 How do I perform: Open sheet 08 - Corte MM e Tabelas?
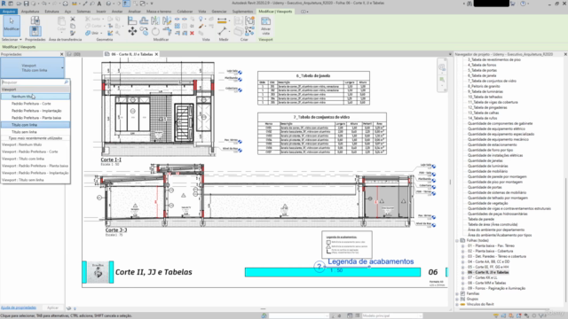click(486, 284)
